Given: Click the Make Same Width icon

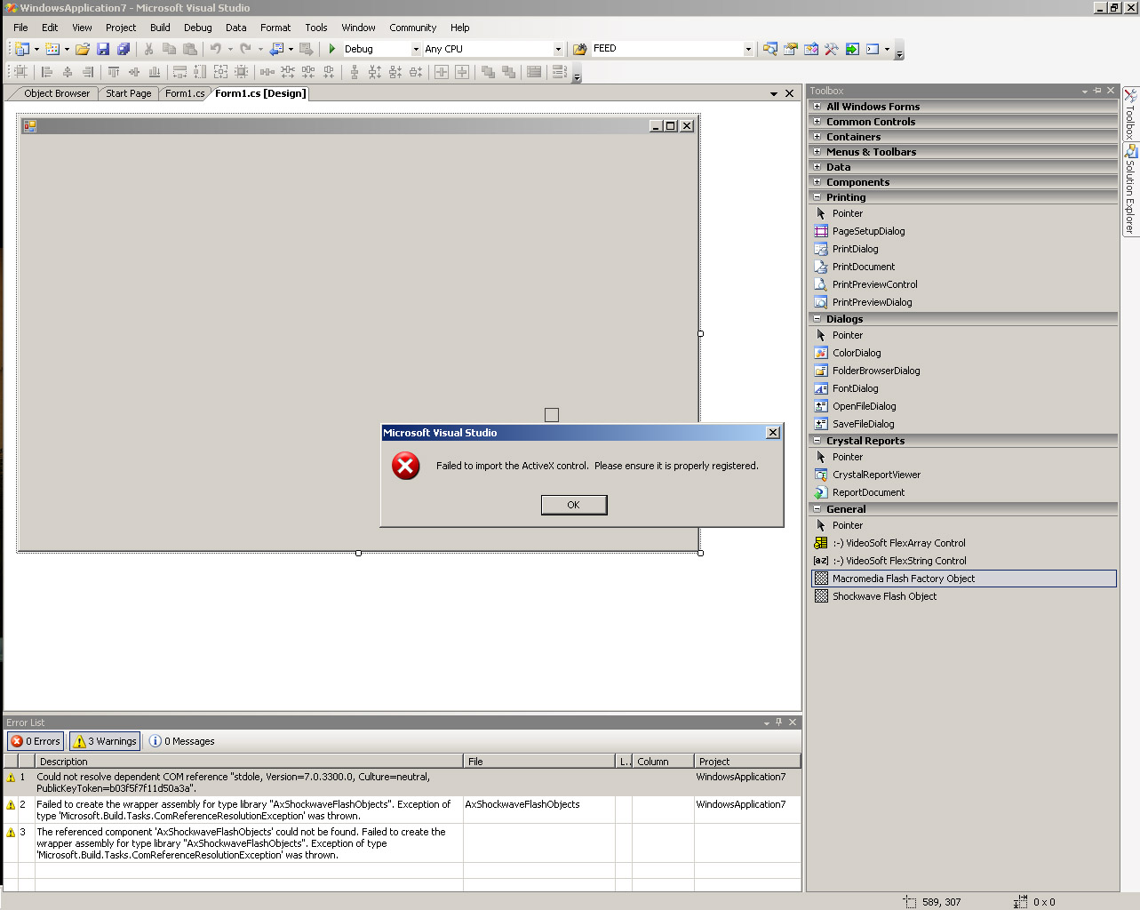Looking at the screenshot, I should 179,72.
